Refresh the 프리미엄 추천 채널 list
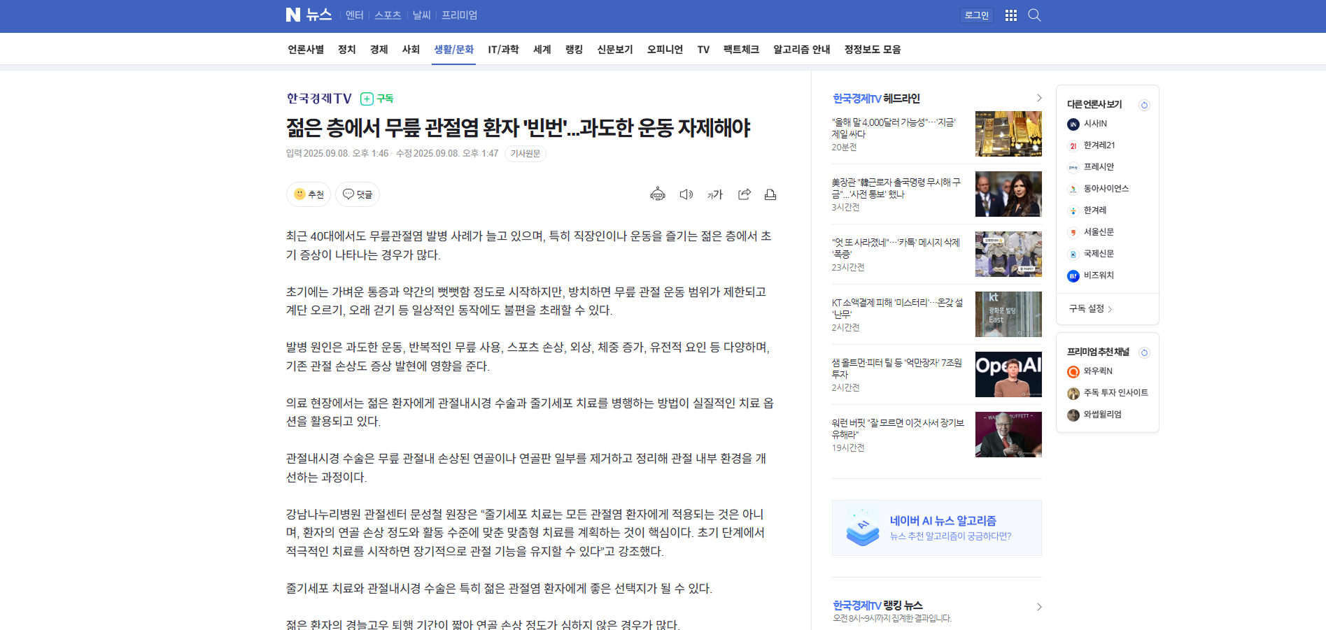This screenshot has width=1326, height=630. point(1144,352)
